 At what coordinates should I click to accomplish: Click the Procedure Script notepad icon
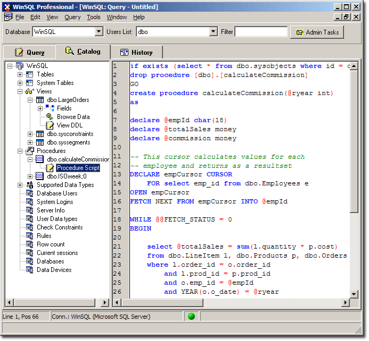point(50,168)
